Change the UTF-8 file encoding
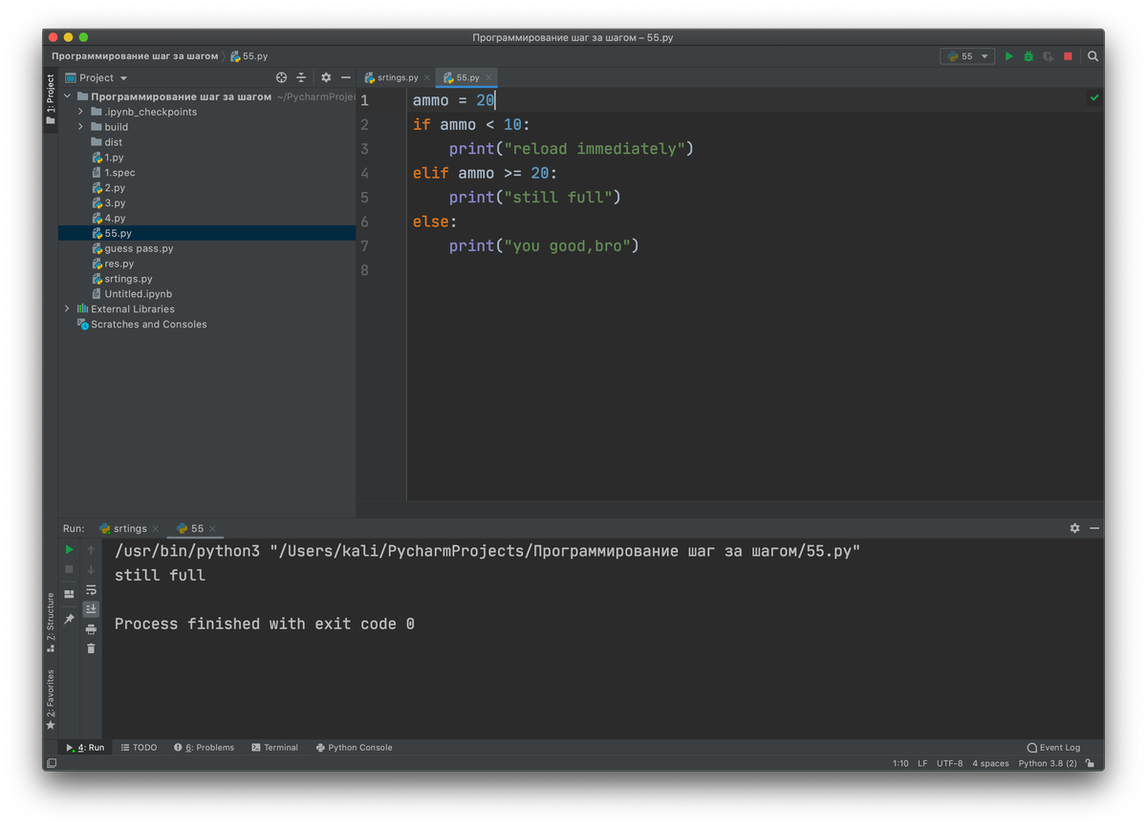The width and height of the screenshot is (1147, 827). point(950,764)
